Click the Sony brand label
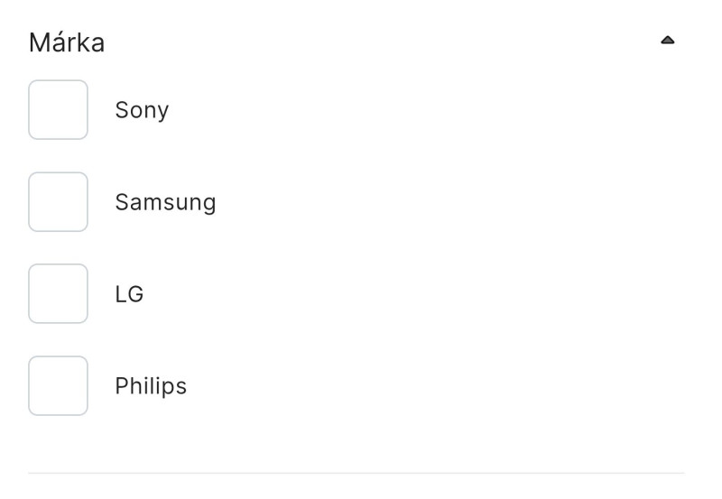Image resolution: width=722 pixels, height=499 pixels. 142,110
